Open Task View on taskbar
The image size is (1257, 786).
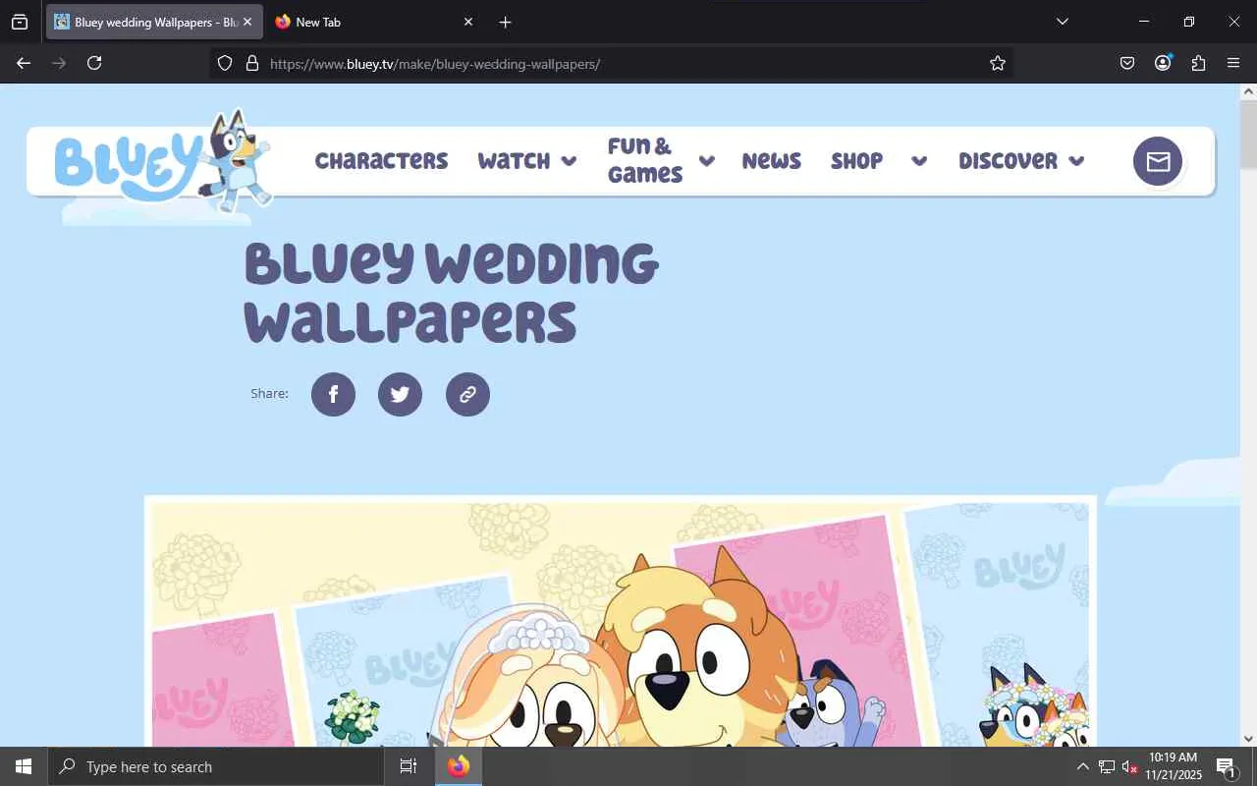(x=409, y=766)
